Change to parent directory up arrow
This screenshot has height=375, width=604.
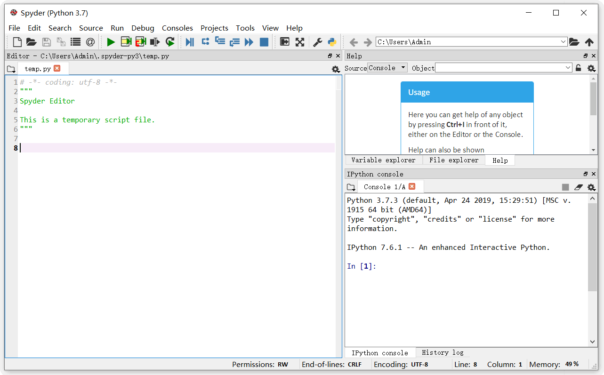[589, 42]
